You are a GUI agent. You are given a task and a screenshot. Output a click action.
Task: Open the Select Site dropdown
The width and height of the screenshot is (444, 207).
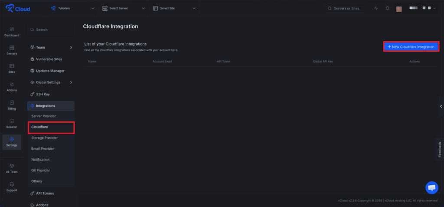(x=174, y=8)
